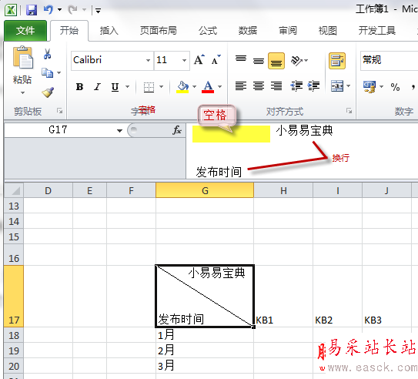
Task: Click the Redo icon
Action: pos(72,10)
